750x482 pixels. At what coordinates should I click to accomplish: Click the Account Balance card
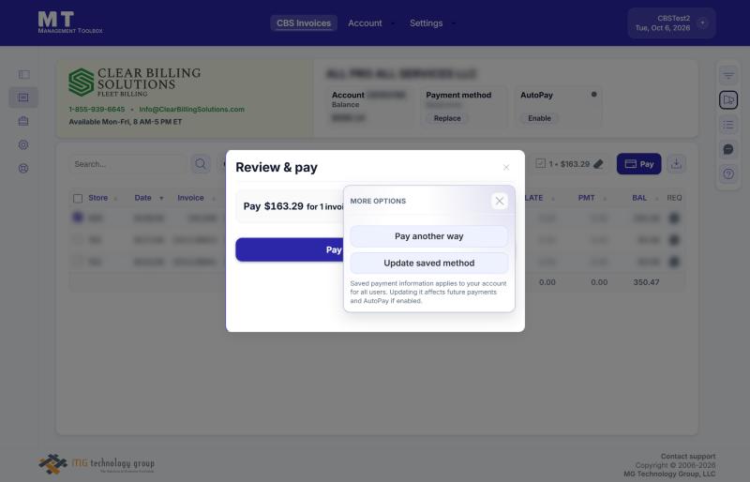click(369, 107)
